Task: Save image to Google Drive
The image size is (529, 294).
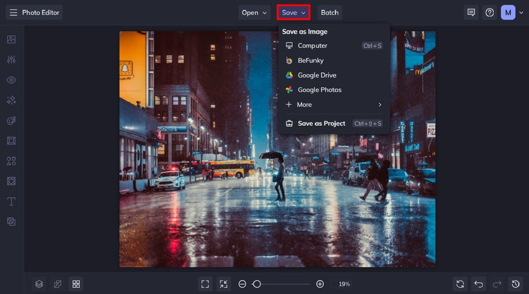Action: [334, 75]
